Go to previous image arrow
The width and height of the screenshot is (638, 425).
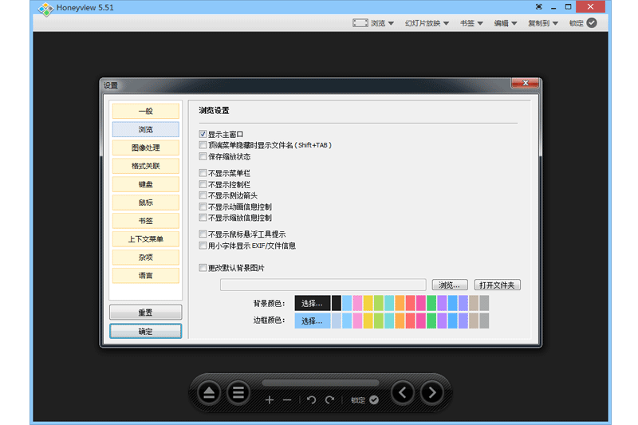404,392
